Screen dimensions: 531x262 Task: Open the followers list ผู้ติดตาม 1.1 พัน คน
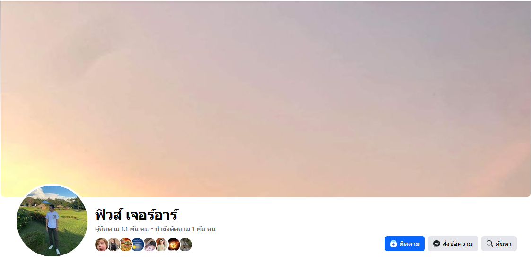point(122,229)
